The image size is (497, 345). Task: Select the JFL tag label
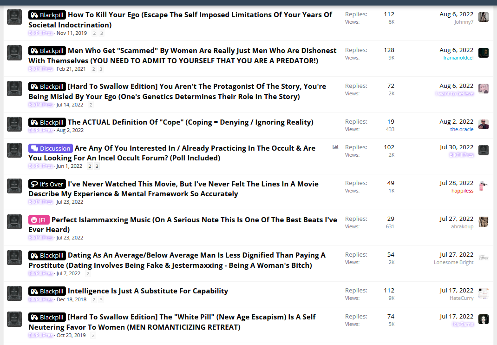tap(39, 220)
